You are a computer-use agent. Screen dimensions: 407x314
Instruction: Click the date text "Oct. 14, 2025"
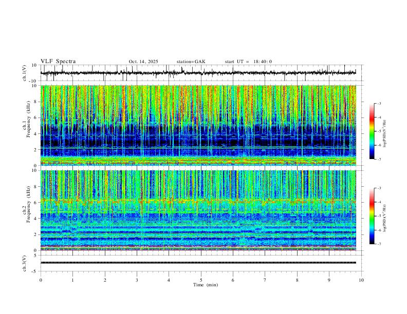point(143,62)
